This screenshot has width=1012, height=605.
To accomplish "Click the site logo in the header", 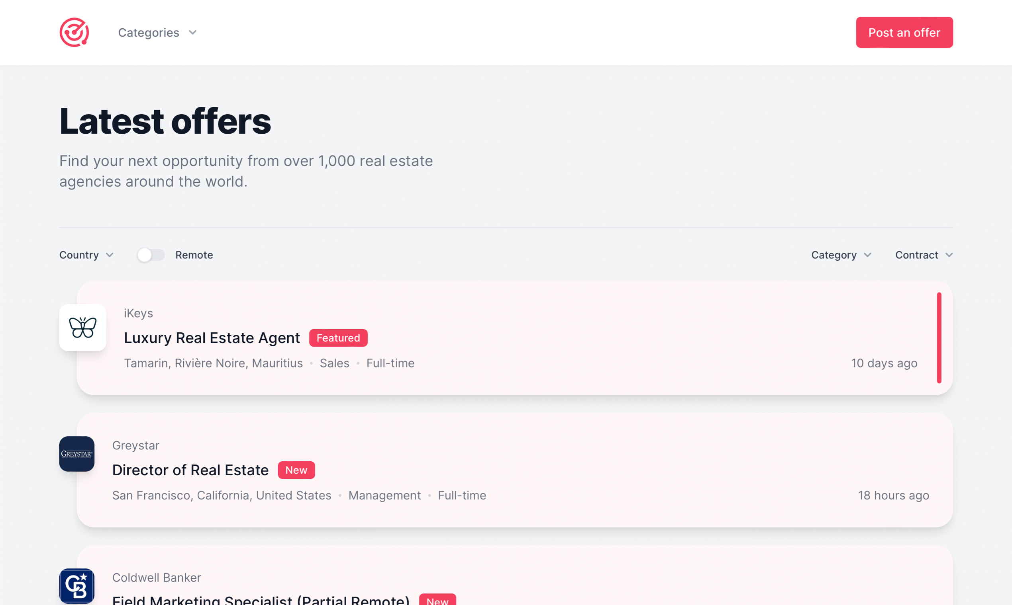I will [75, 32].
